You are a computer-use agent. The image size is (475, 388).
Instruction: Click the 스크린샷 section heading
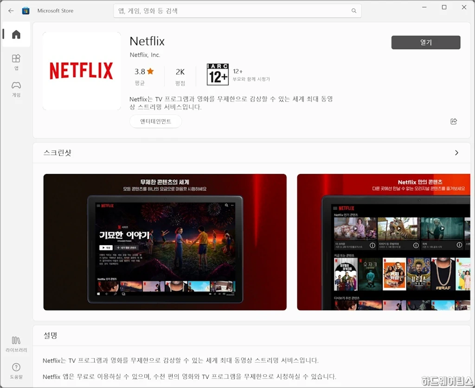click(58, 153)
